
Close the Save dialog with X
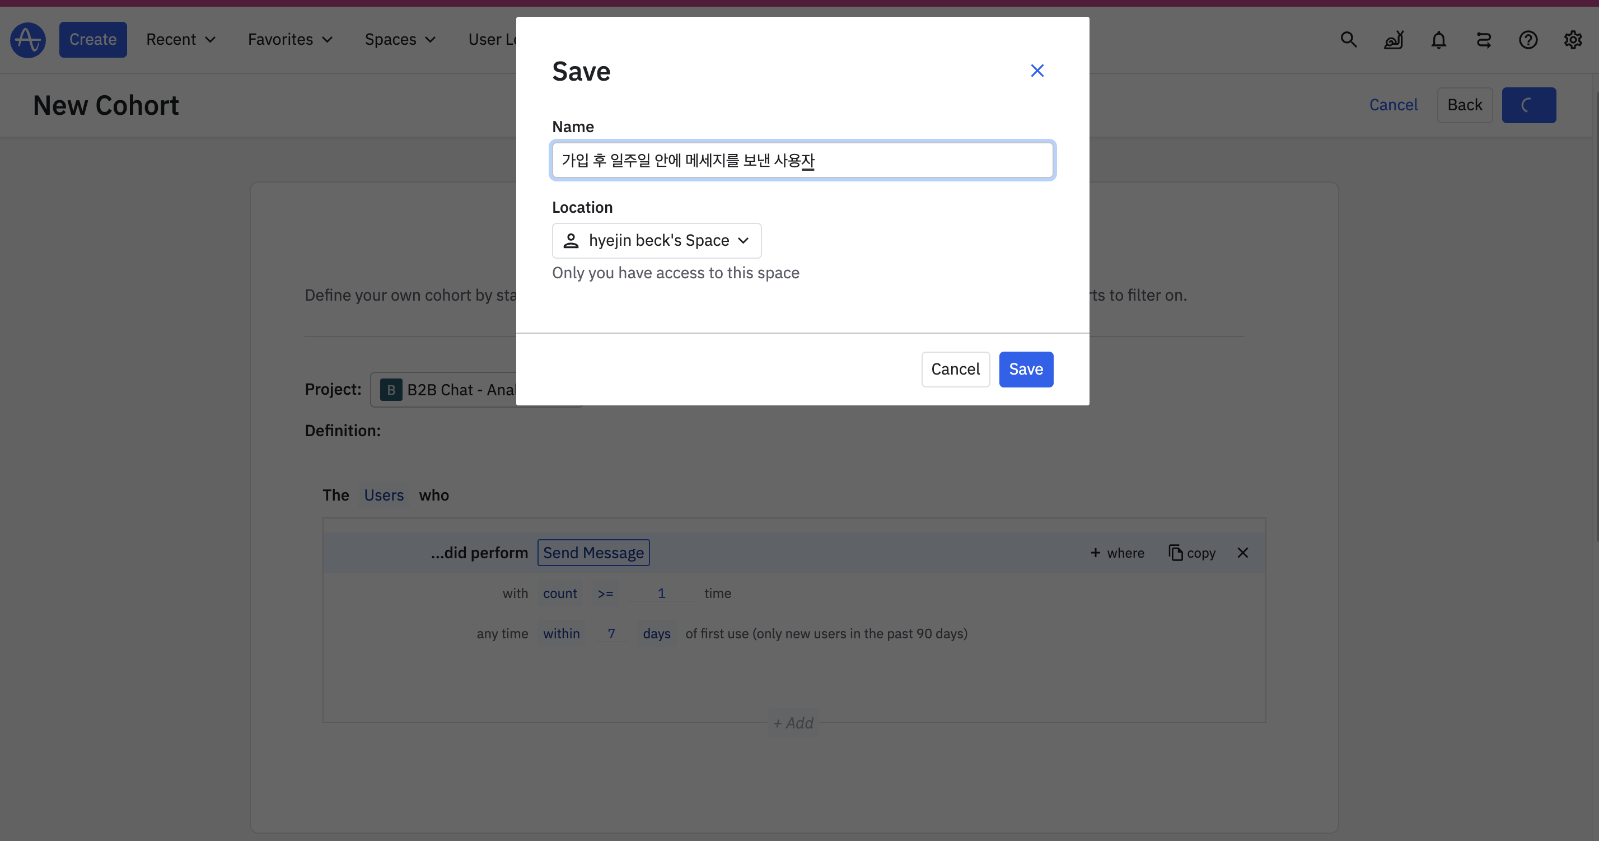(1037, 71)
